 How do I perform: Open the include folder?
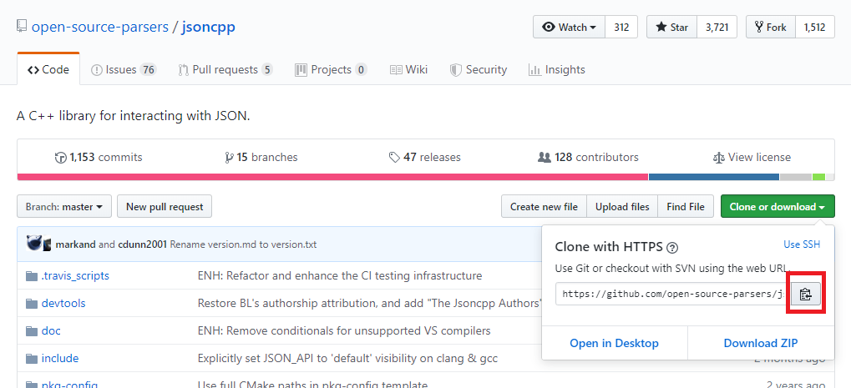click(59, 358)
